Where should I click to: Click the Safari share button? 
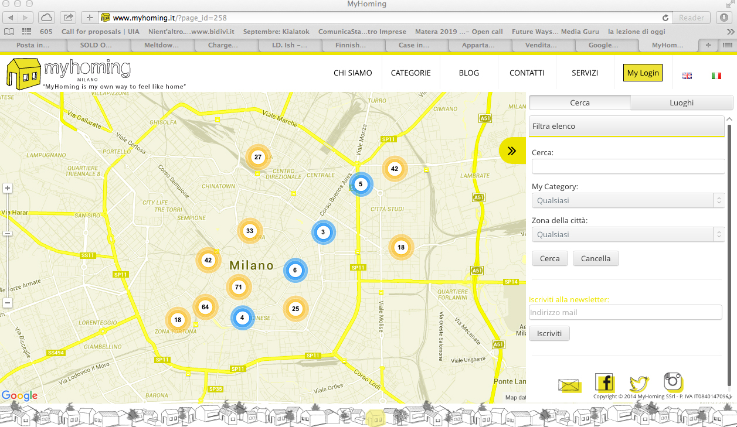68,18
